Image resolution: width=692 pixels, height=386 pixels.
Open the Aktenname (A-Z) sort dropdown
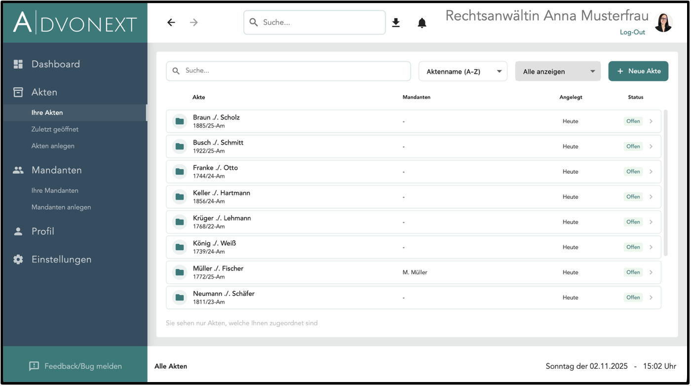coord(462,72)
